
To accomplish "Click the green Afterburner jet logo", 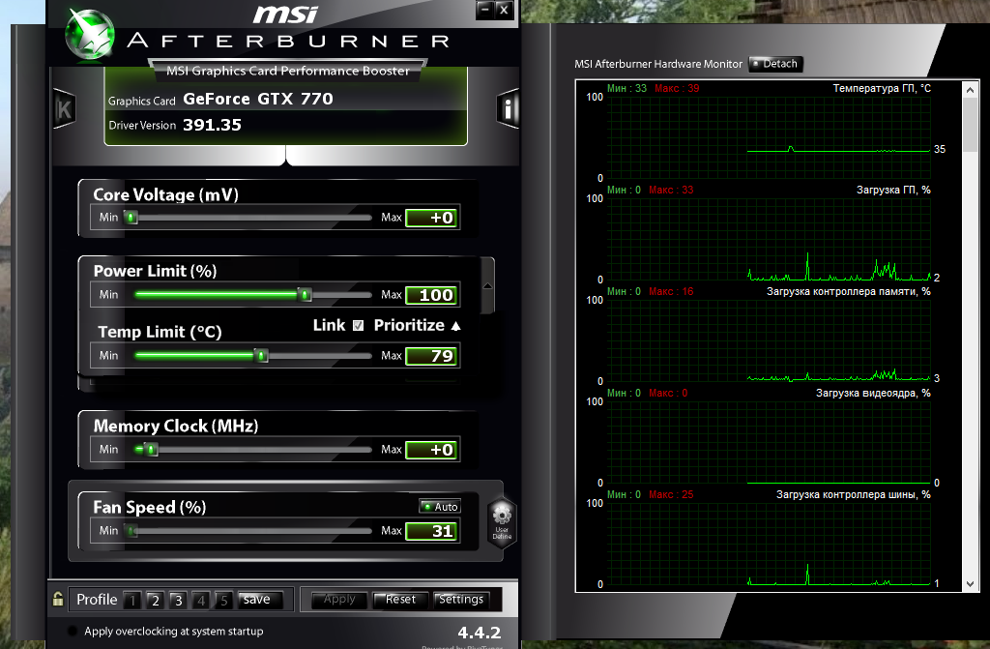I will (x=90, y=33).
